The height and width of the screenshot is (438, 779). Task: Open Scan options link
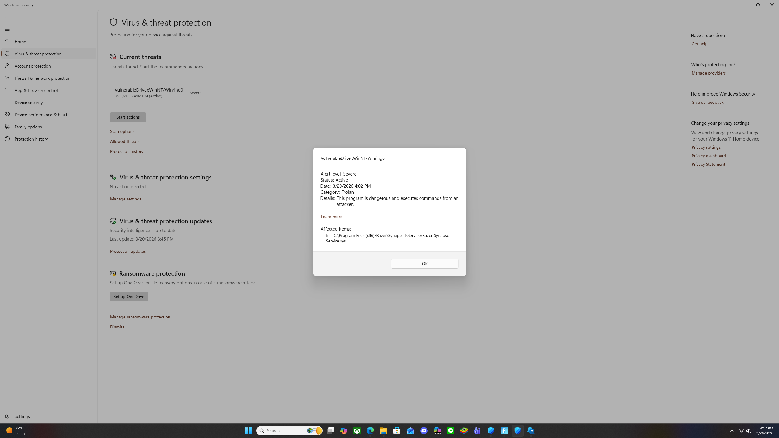122,131
